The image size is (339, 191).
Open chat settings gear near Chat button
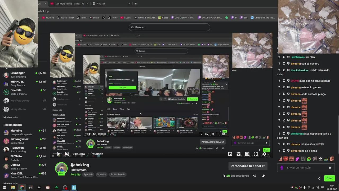coord(319,178)
